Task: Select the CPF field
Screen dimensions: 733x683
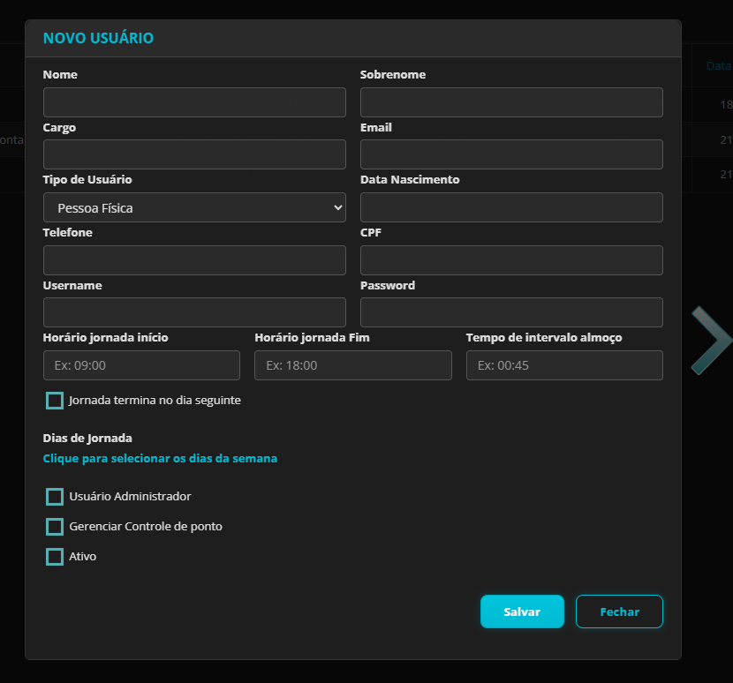Action: pyautogui.click(x=511, y=260)
